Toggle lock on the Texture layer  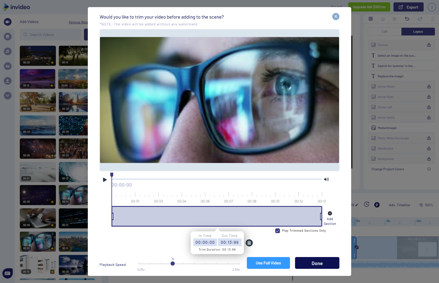429,45
